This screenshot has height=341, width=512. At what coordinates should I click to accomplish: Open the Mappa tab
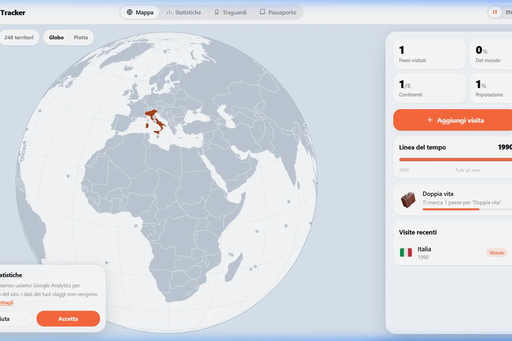140,12
